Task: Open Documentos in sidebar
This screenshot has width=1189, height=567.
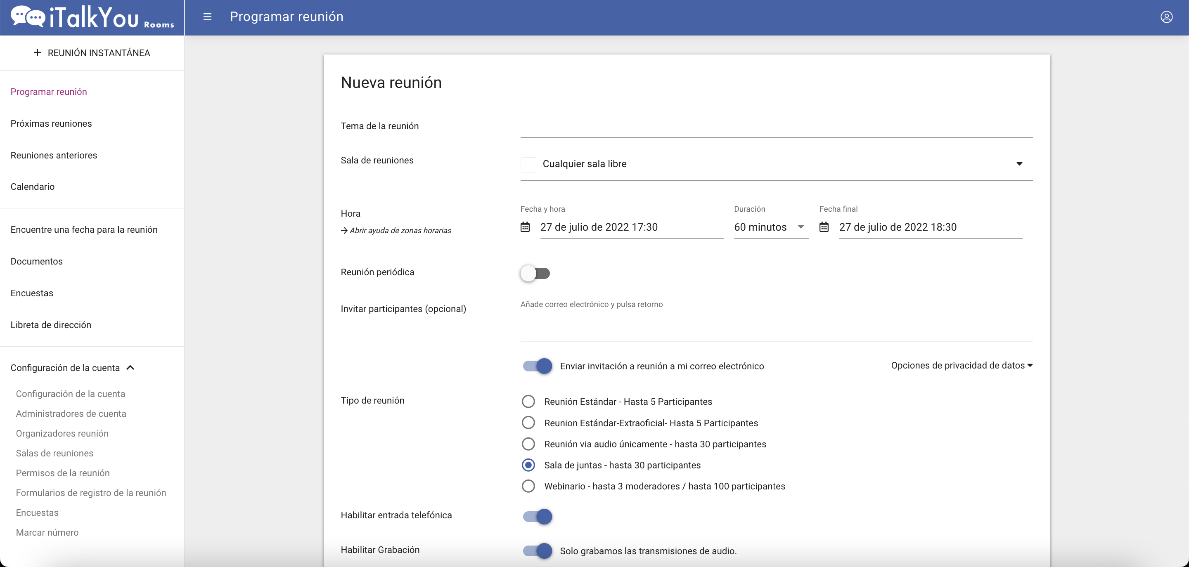Action: pyautogui.click(x=36, y=262)
